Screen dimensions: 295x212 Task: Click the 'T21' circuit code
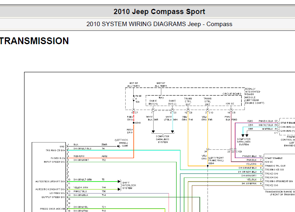click(x=104, y=207)
